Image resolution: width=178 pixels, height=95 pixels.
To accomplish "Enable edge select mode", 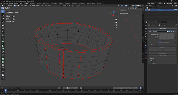I will pyautogui.click(x=17, y=6).
